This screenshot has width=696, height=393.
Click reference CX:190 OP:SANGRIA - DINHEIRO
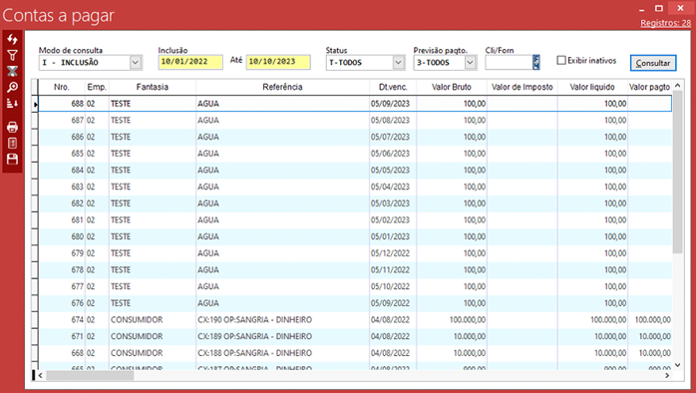[x=255, y=320]
